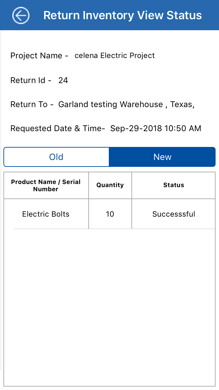The height and width of the screenshot is (390, 219).
Task: Click the Successsful status cell
Action: (173, 214)
